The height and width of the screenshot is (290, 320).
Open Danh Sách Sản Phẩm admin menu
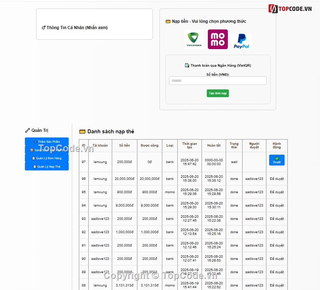tap(47, 150)
